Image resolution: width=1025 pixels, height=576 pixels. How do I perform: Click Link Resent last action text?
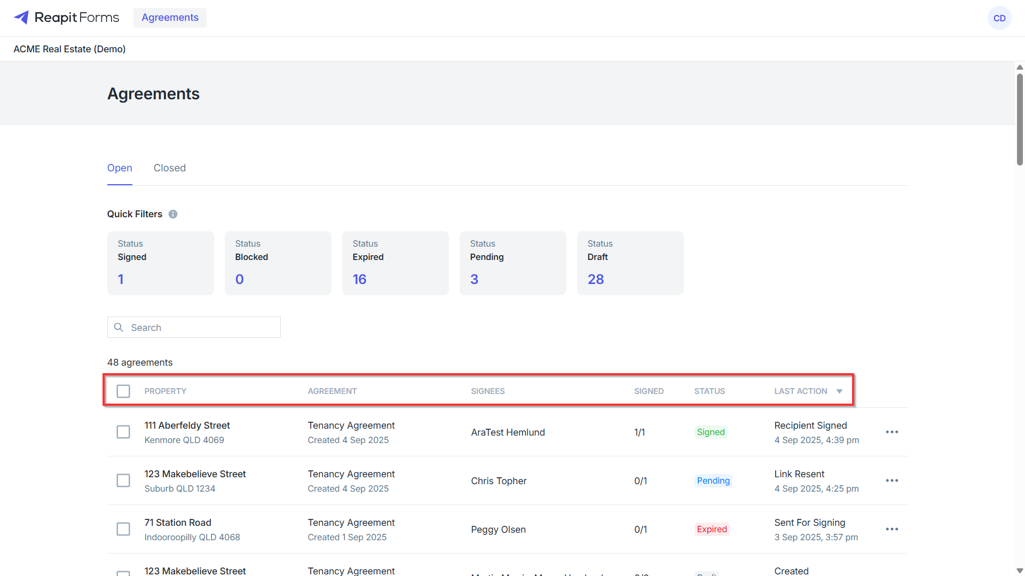799,474
